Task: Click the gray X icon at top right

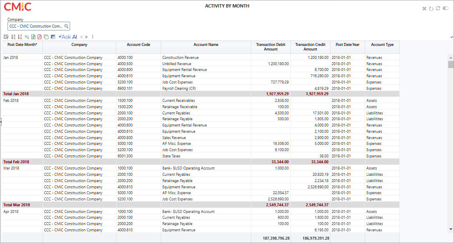Action: pos(424,8)
